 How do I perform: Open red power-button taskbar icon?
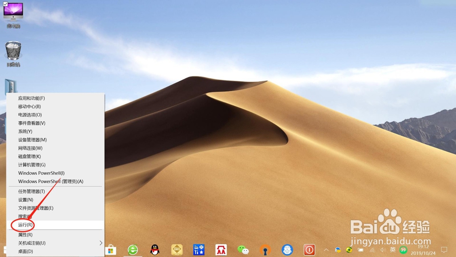[x=309, y=250]
